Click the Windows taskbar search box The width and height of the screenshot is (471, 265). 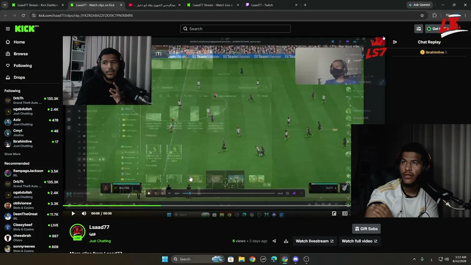click(x=199, y=259)
